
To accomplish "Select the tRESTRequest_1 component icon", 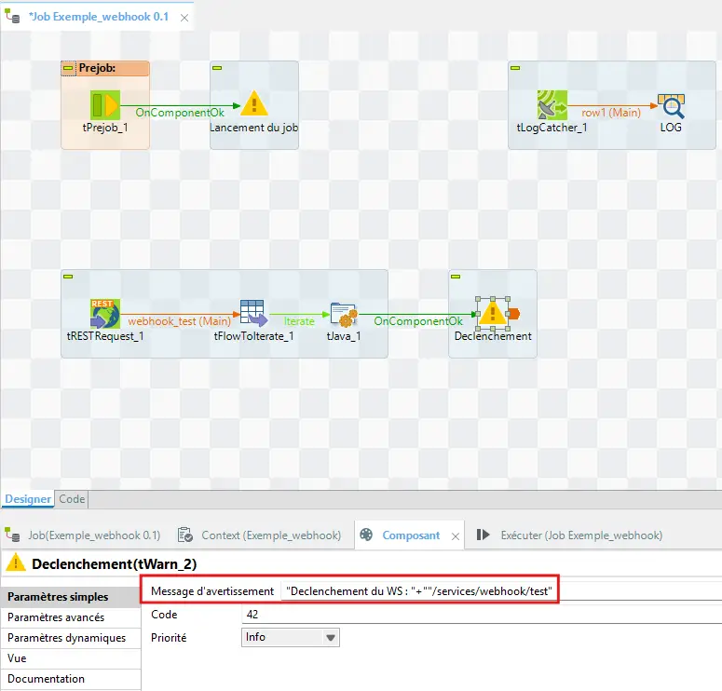I will tap(105, 314).
